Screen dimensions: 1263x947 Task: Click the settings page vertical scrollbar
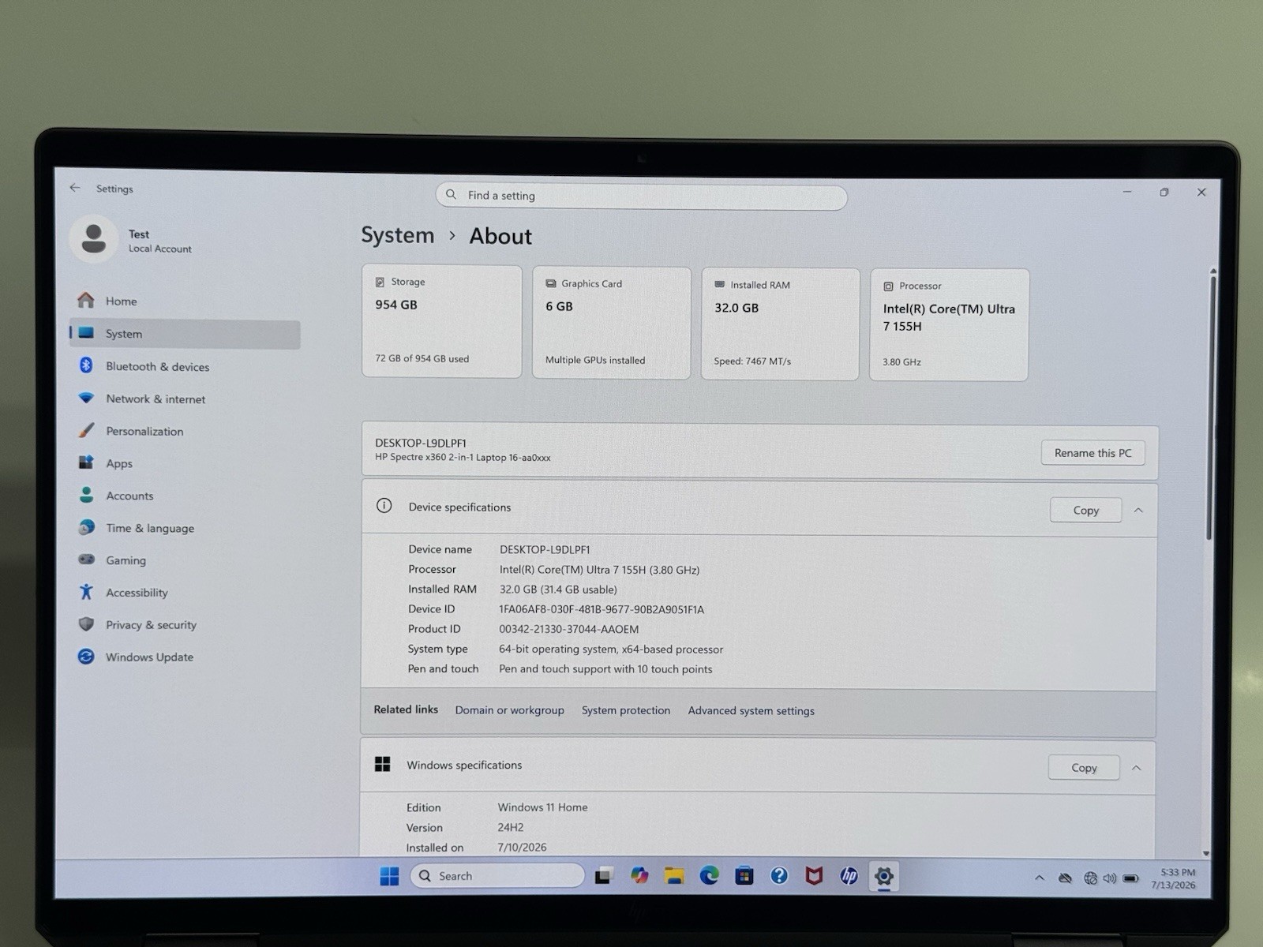1209,408
